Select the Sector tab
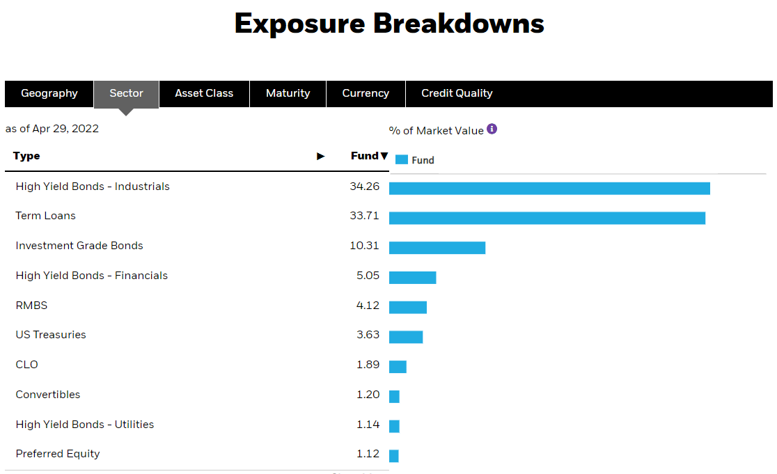This screenshot has height=474, width=777. click(x=126, y=93)
